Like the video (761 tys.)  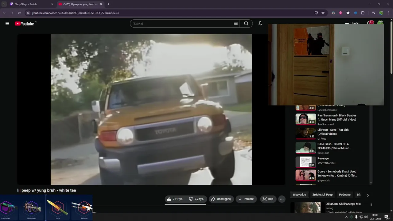click(175, 199)
